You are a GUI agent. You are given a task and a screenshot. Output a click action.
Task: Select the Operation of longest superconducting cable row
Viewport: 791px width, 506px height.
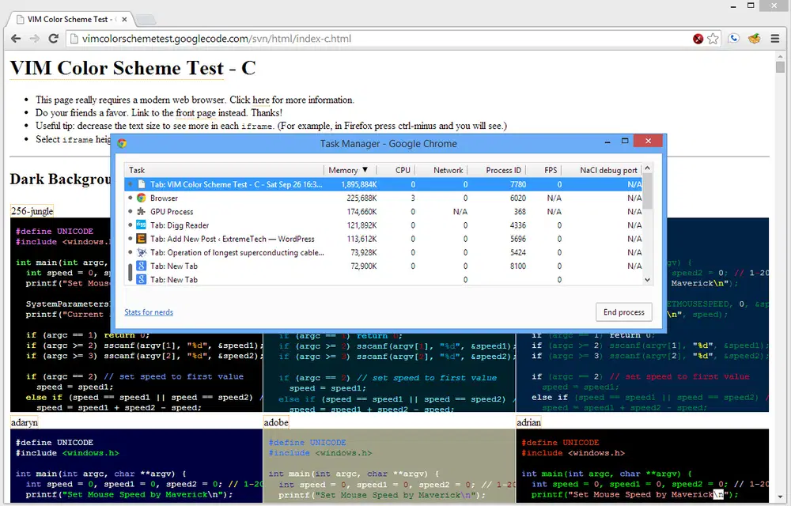tap(384, 252)
